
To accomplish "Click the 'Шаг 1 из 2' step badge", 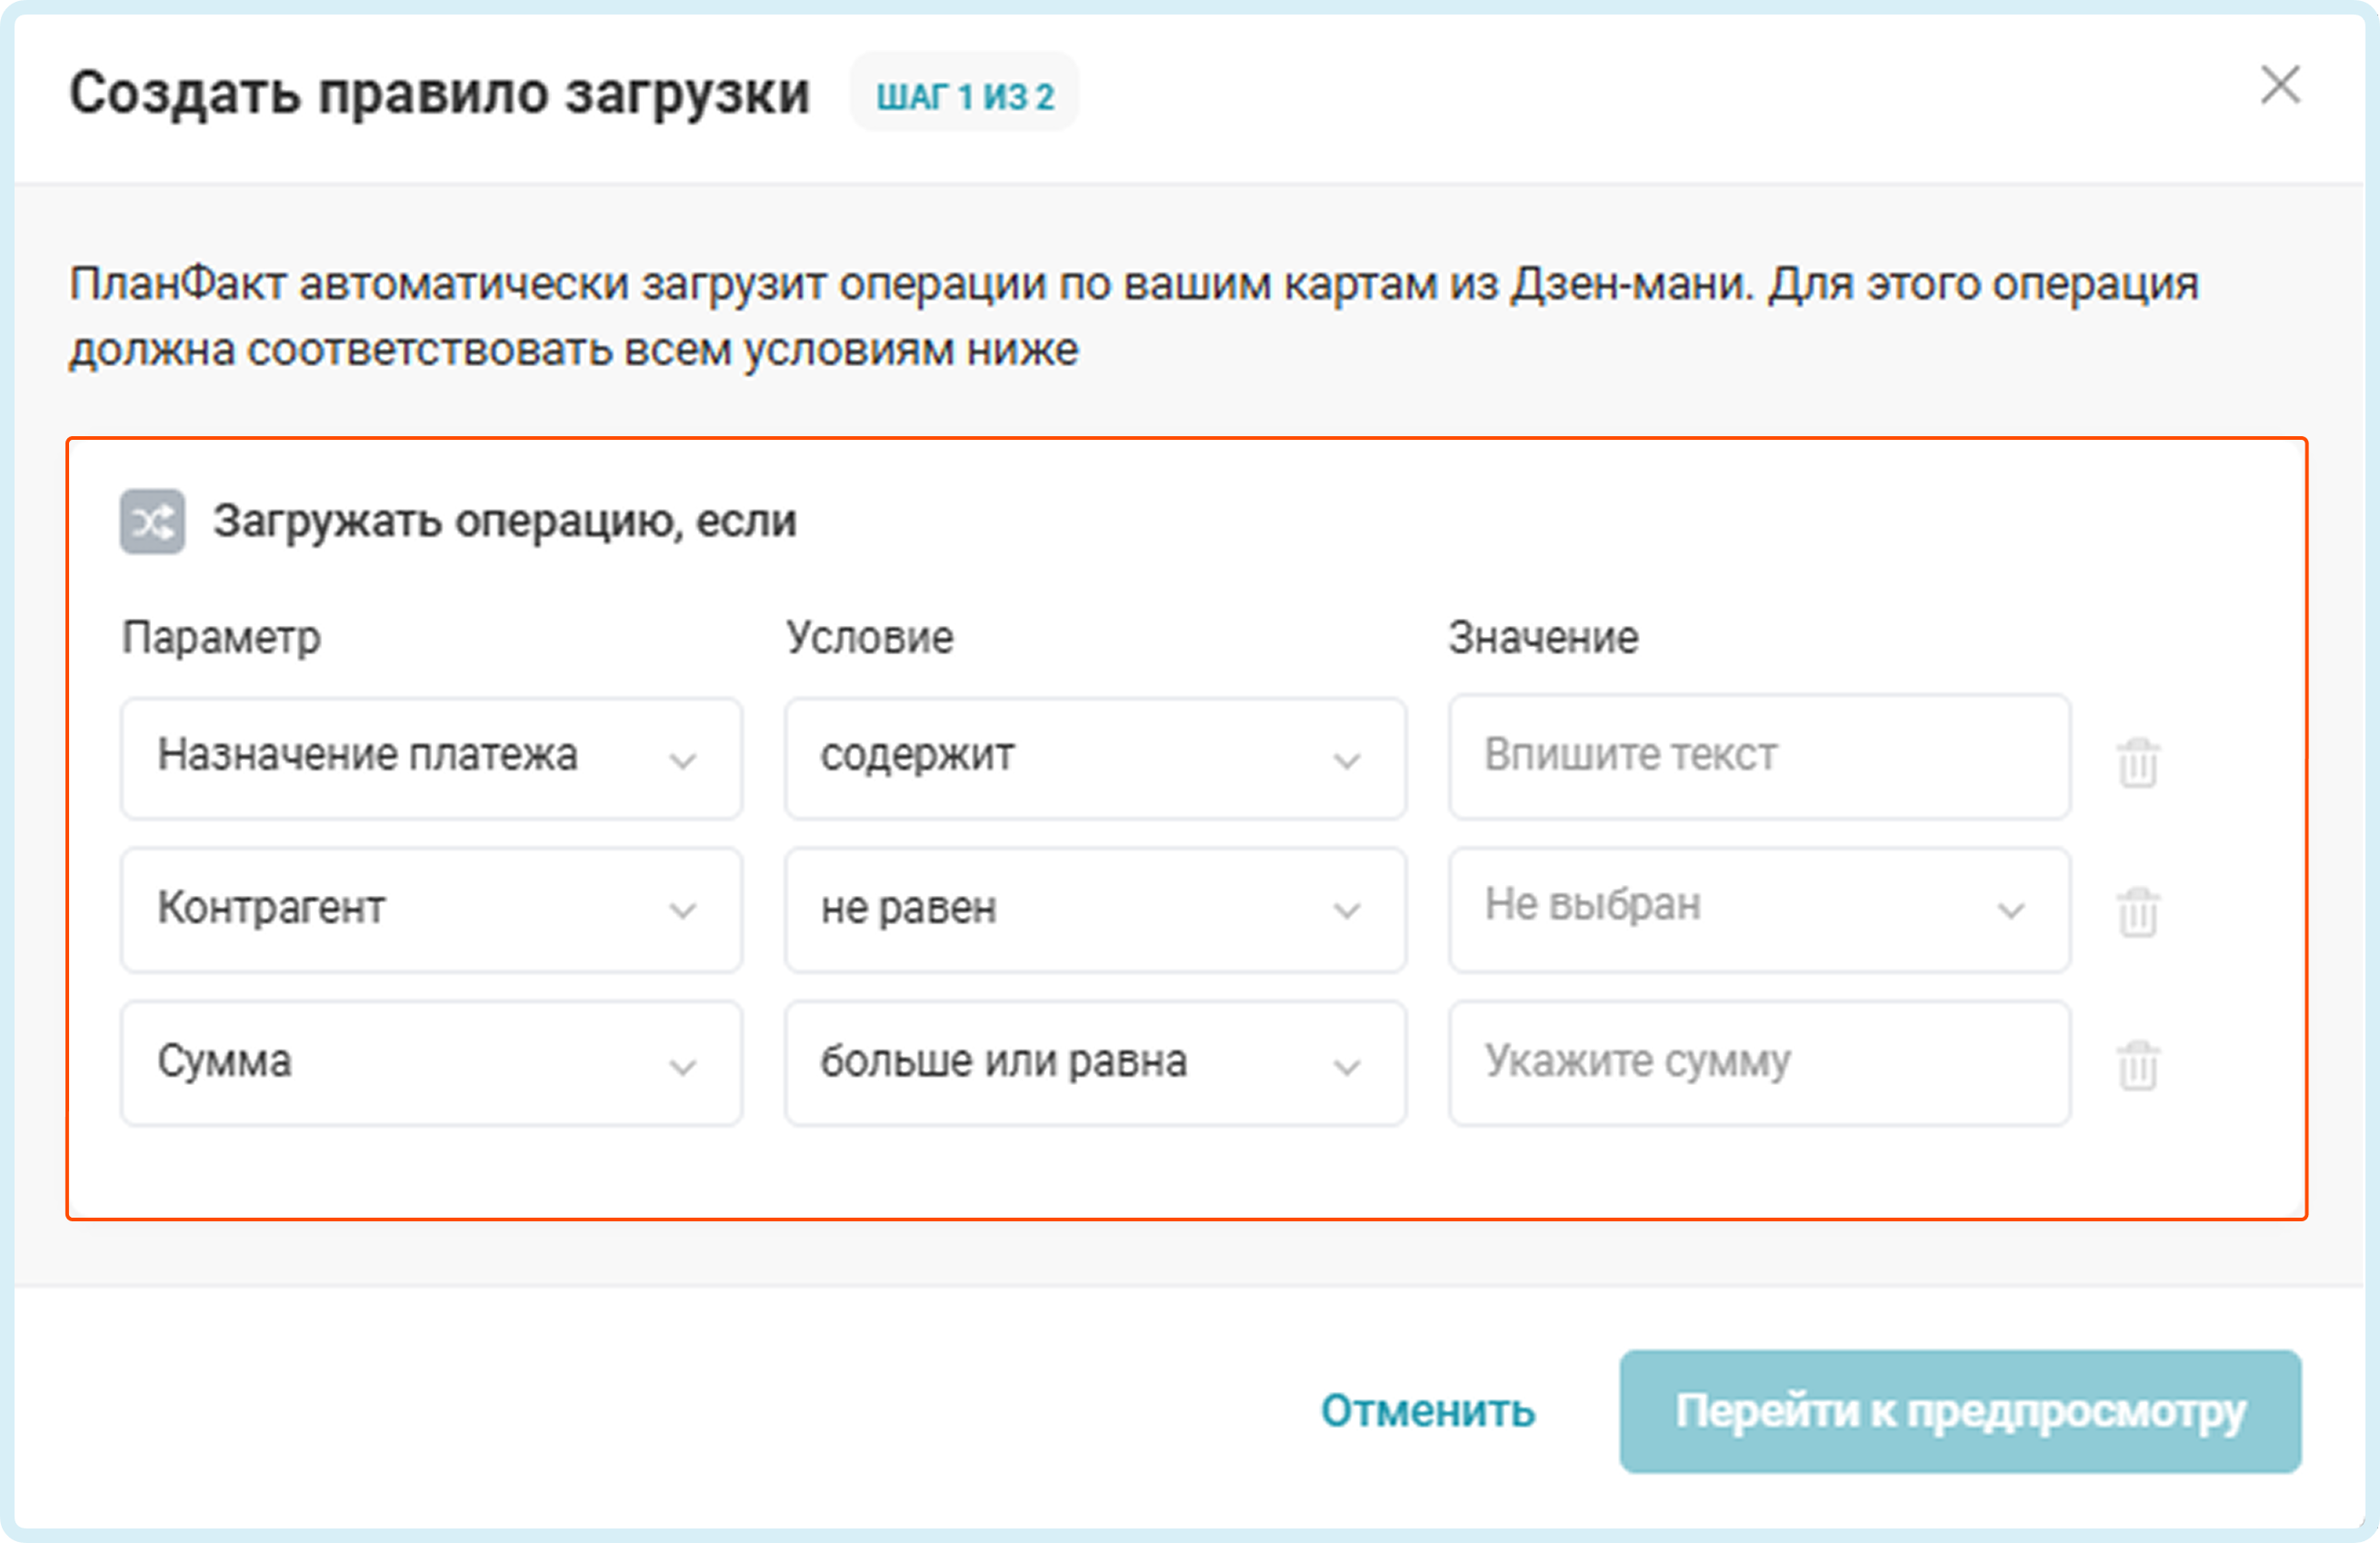I will [964, 96].
